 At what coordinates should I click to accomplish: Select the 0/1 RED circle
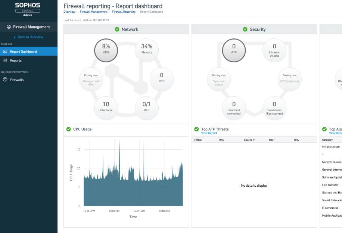tap(147, 108)
